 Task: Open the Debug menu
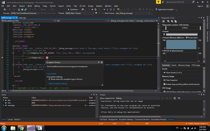[37, 5]
